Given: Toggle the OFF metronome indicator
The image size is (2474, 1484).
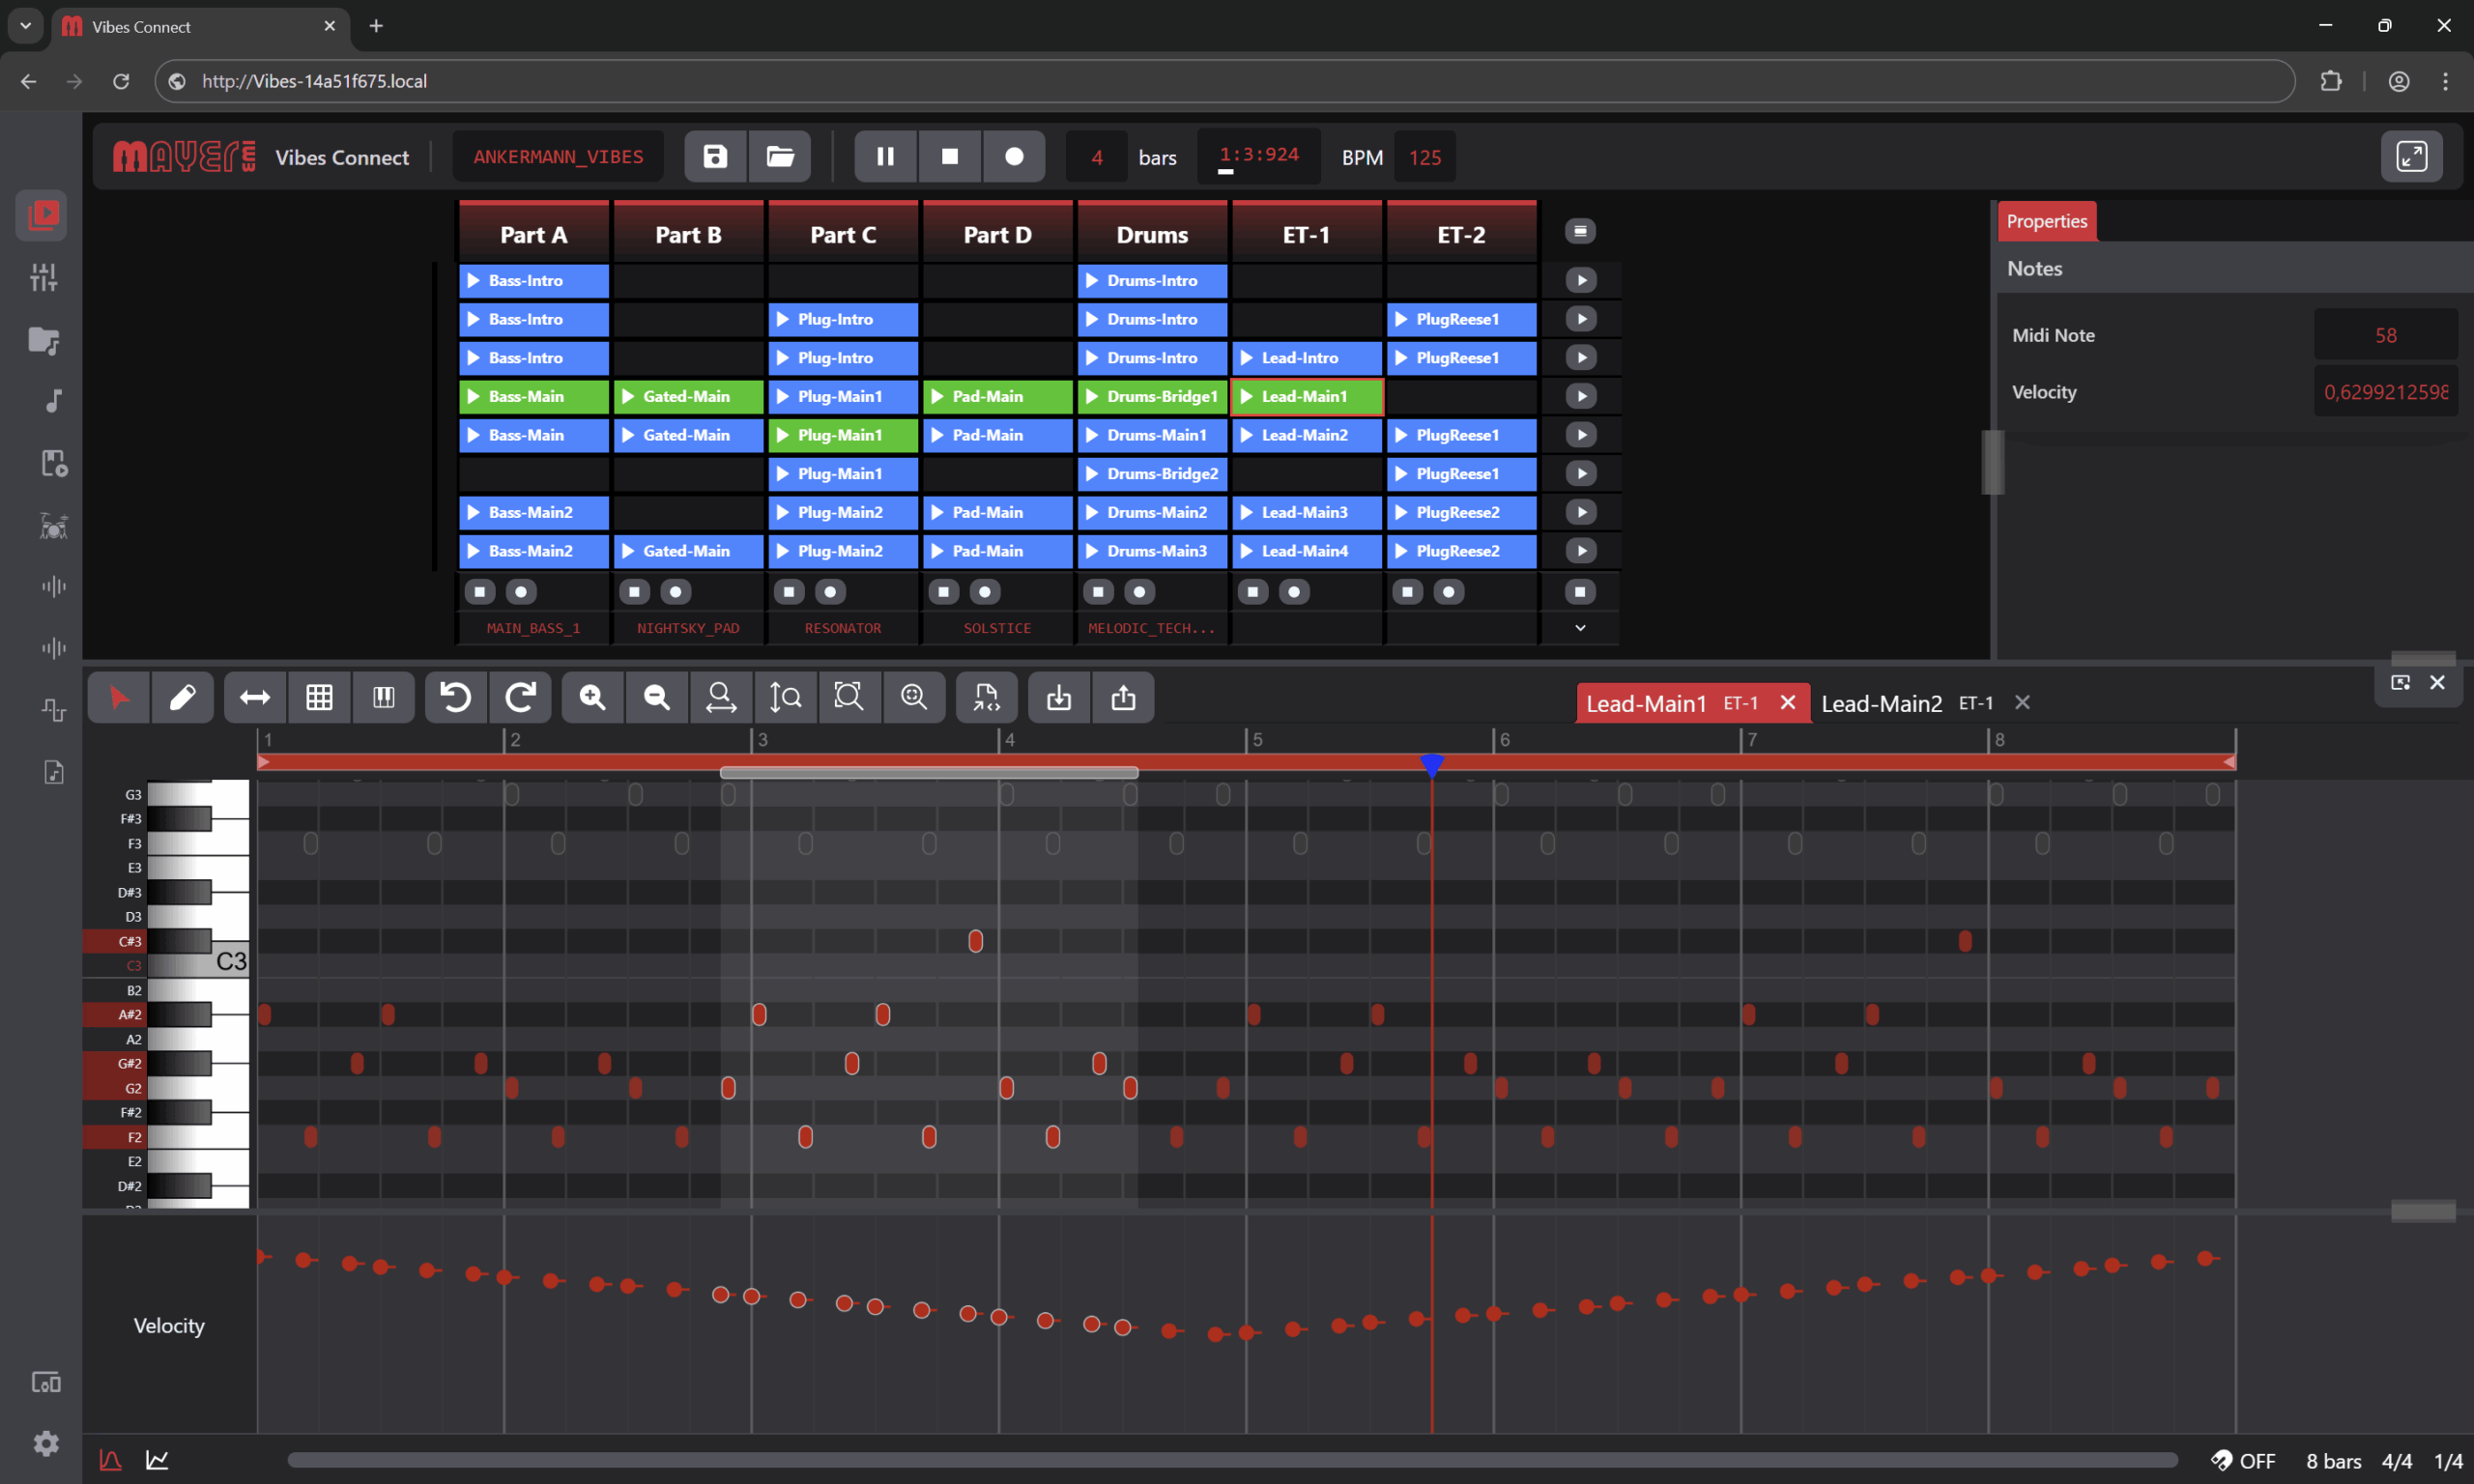Looking at the screenshot, I should 2243,1461.
